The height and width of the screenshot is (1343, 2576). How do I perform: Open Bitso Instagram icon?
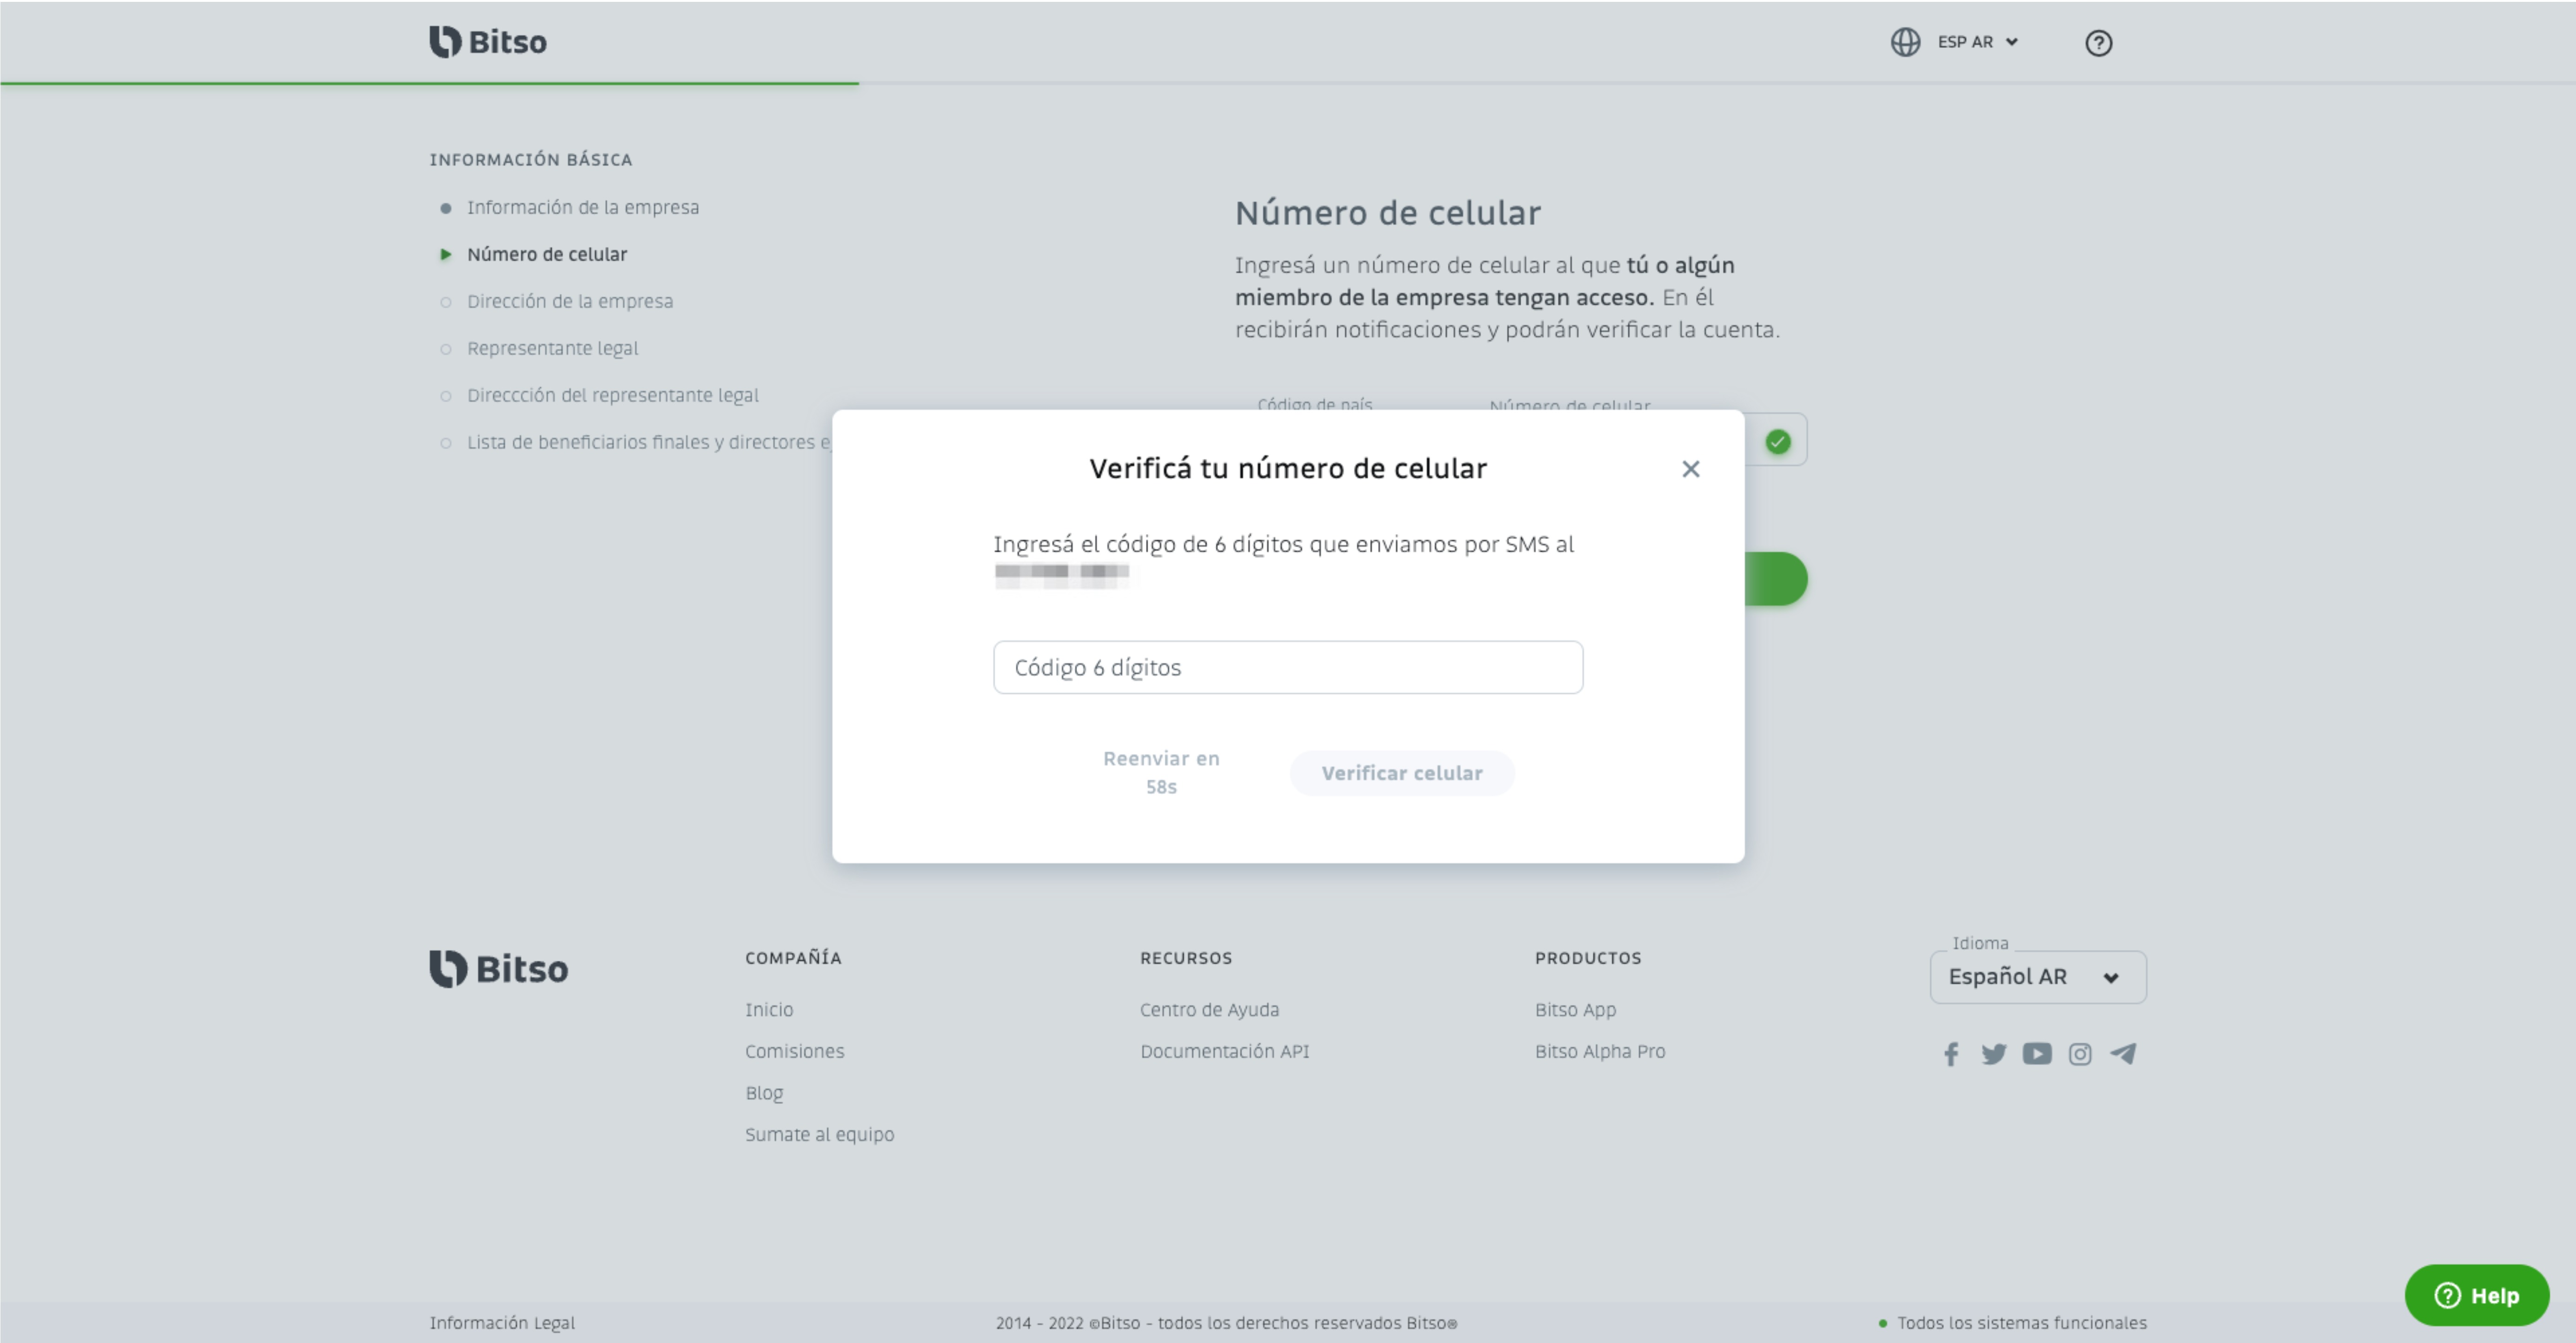tap(2079, 1054)
